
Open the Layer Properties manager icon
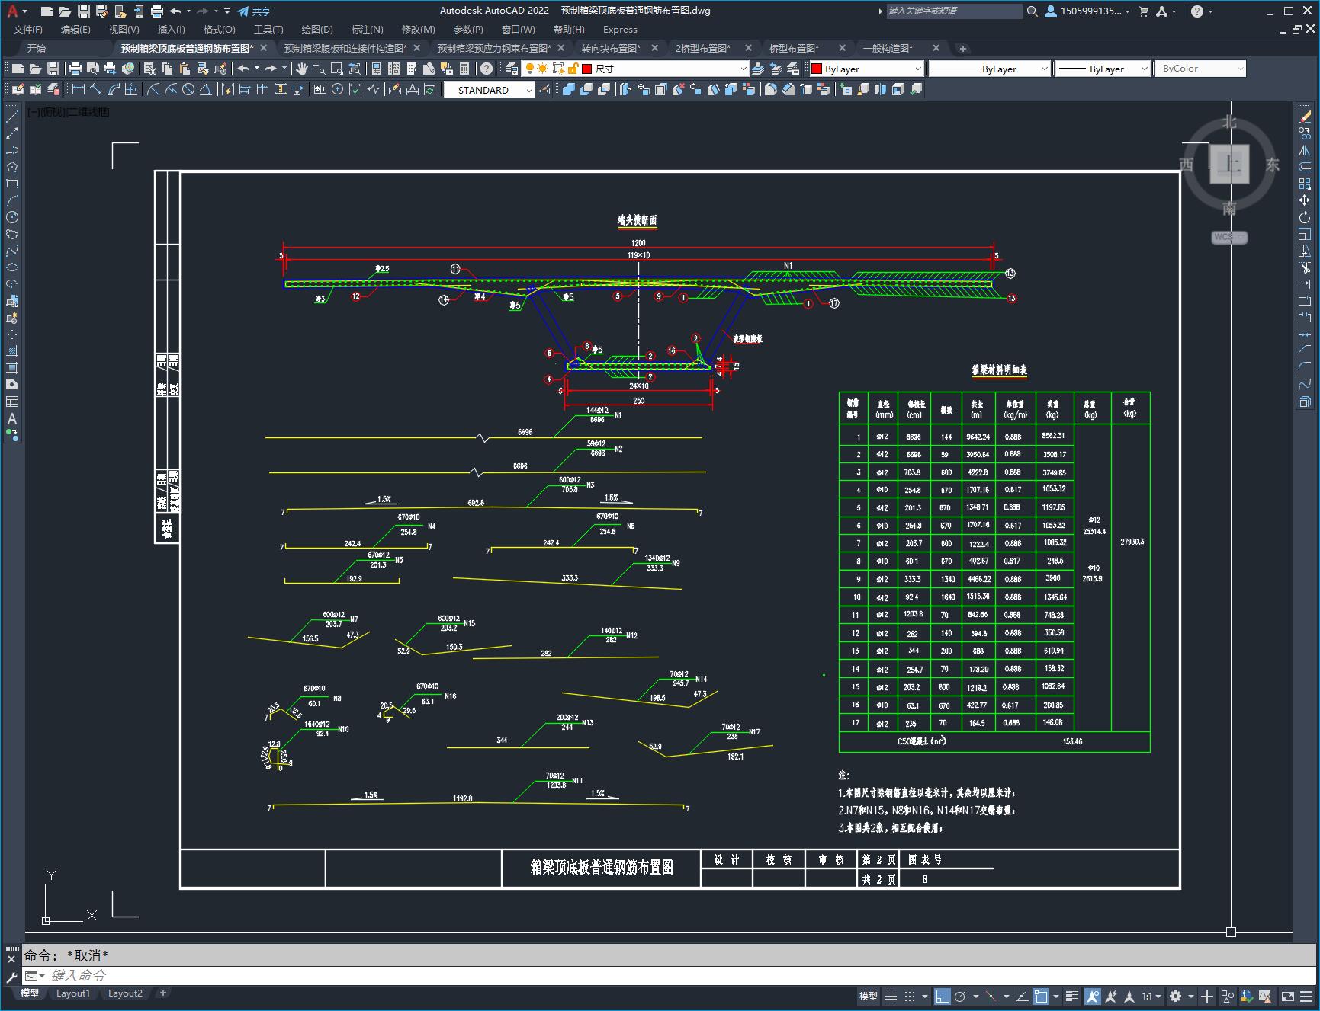[512, 69]
